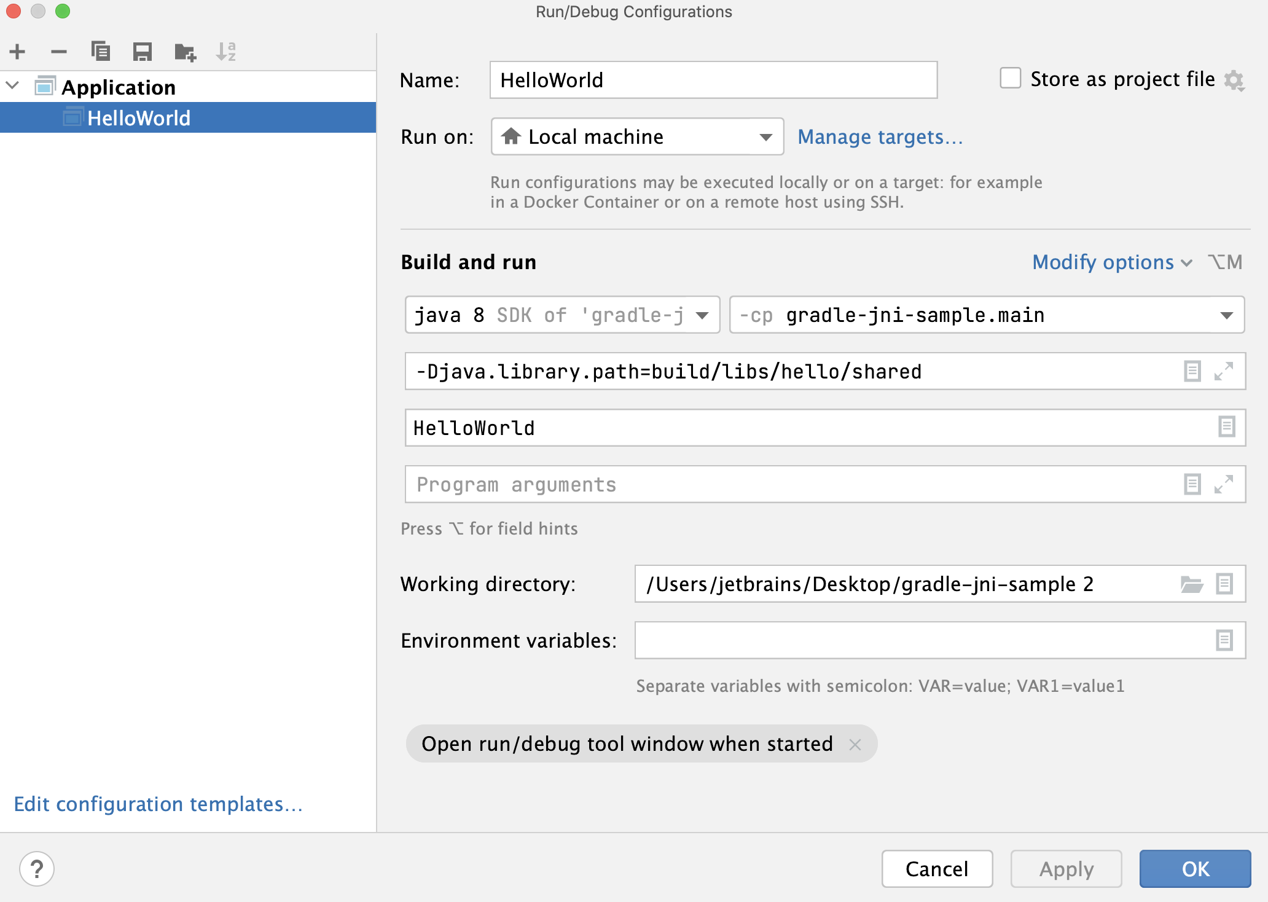Click the Manage targets link
Viewport: 1268px width, 902px height.
point(880,136)
